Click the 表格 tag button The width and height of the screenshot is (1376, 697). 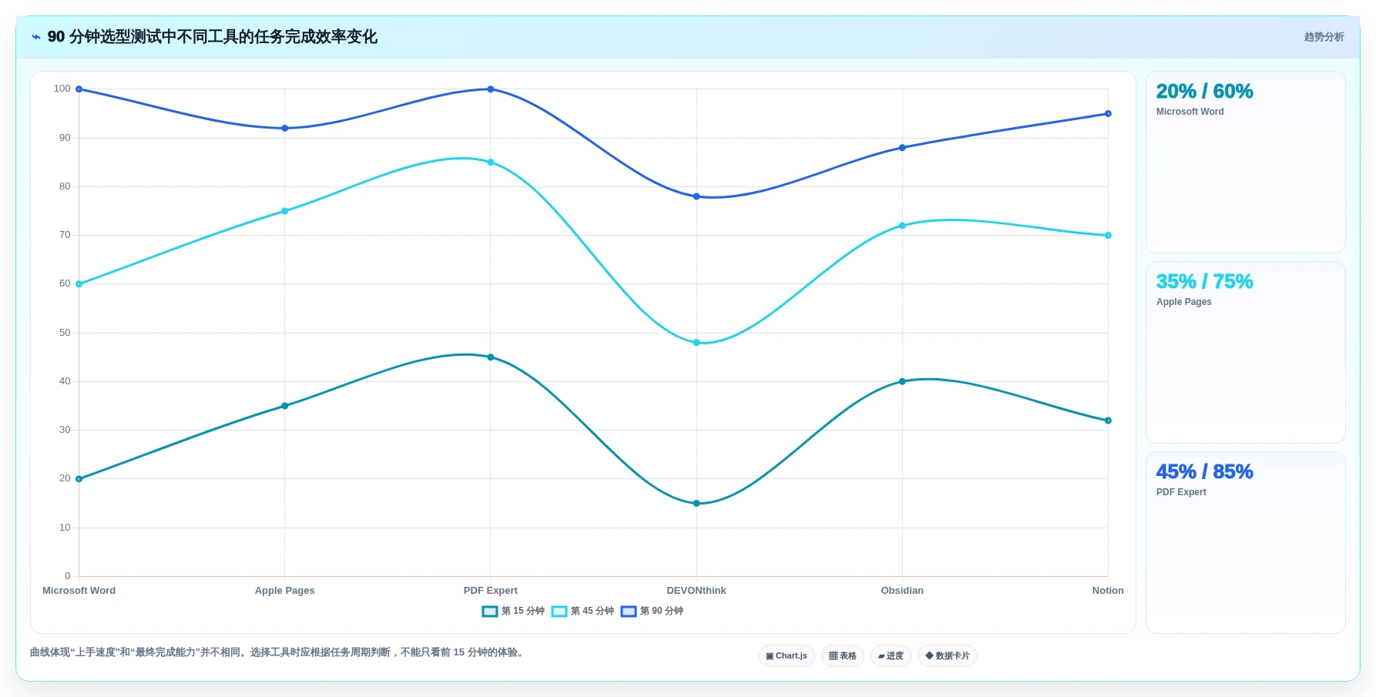click(x=843, y=656)
